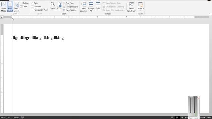Click the red button on recording widget

pos(198,98)
